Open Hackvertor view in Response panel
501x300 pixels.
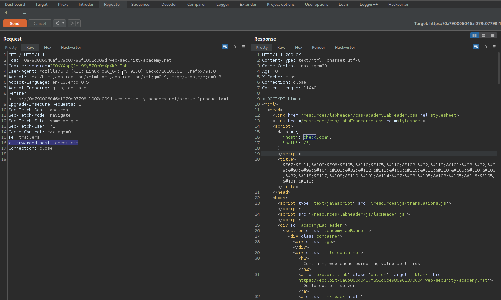pos(345,47)
